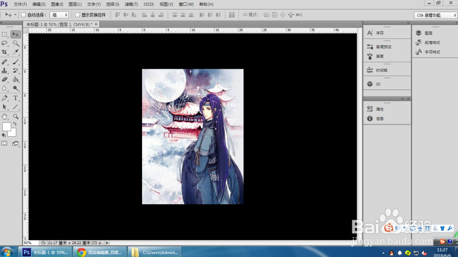Open the 窗口(W) menu
This screenshot has width=458, height=257.
point(186,5)
